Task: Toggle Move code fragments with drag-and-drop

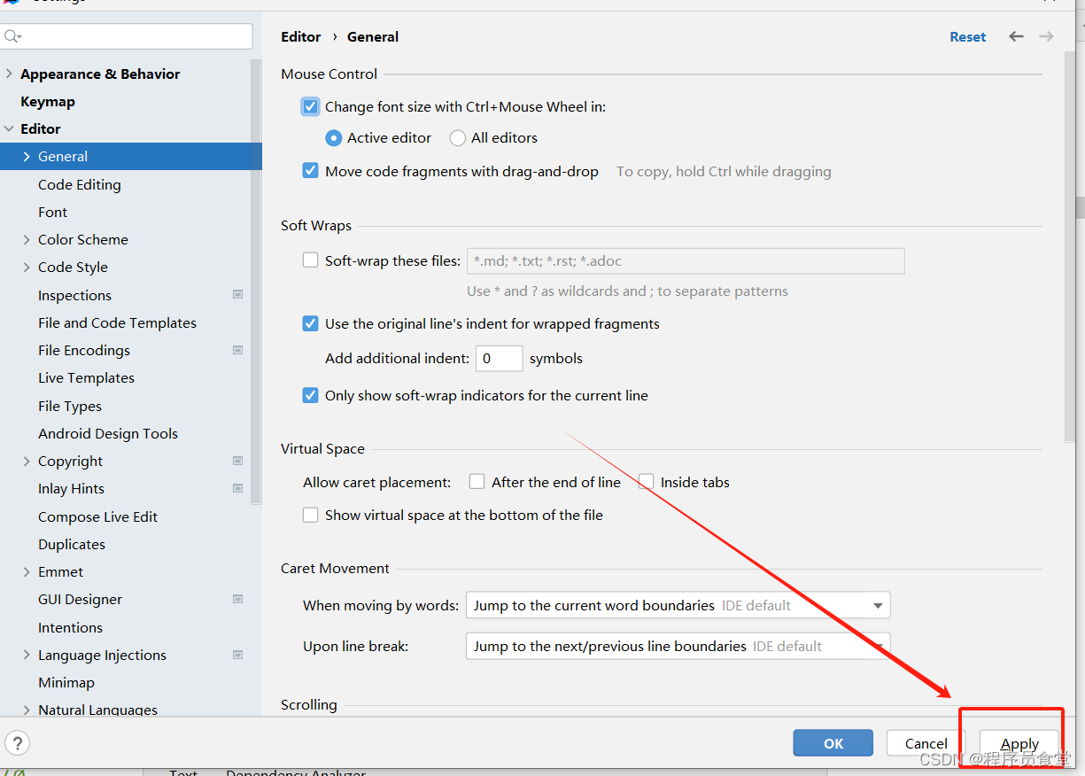Action: (310, 171)
